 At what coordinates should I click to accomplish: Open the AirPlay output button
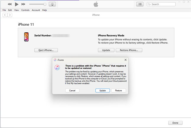52,4
